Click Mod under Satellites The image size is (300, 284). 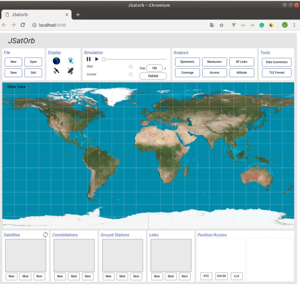[x=26, y=276]
